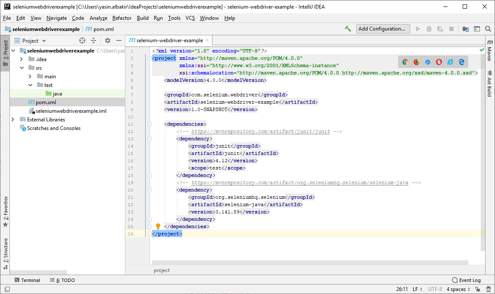Click the intention light bulb near line 25

(x=158, y=226)
